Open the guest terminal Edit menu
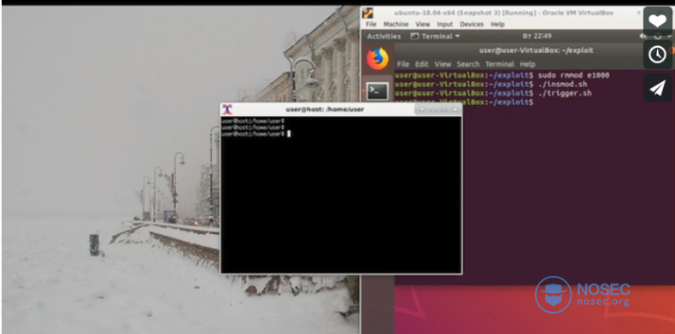Image resolution: width=675 pixels, height=334 pixels. point(421,64)
